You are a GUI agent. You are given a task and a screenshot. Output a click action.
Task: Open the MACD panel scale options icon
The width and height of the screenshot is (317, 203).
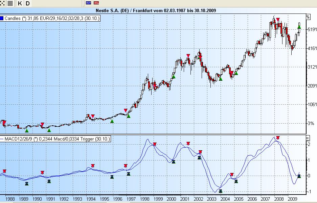[x=308, y=138]
